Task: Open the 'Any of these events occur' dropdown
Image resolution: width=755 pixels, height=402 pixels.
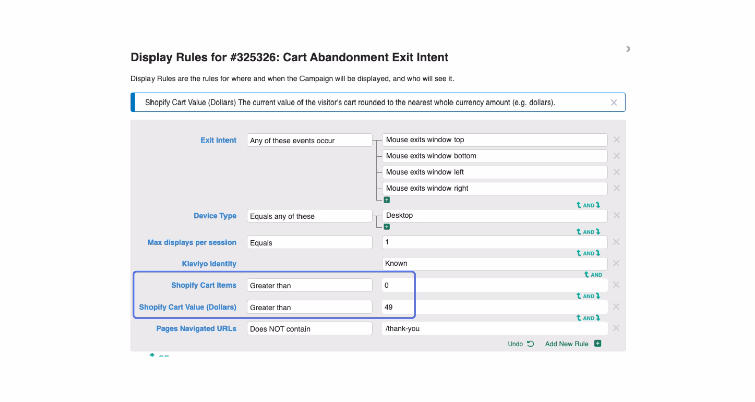Action: tap(310, 140)
